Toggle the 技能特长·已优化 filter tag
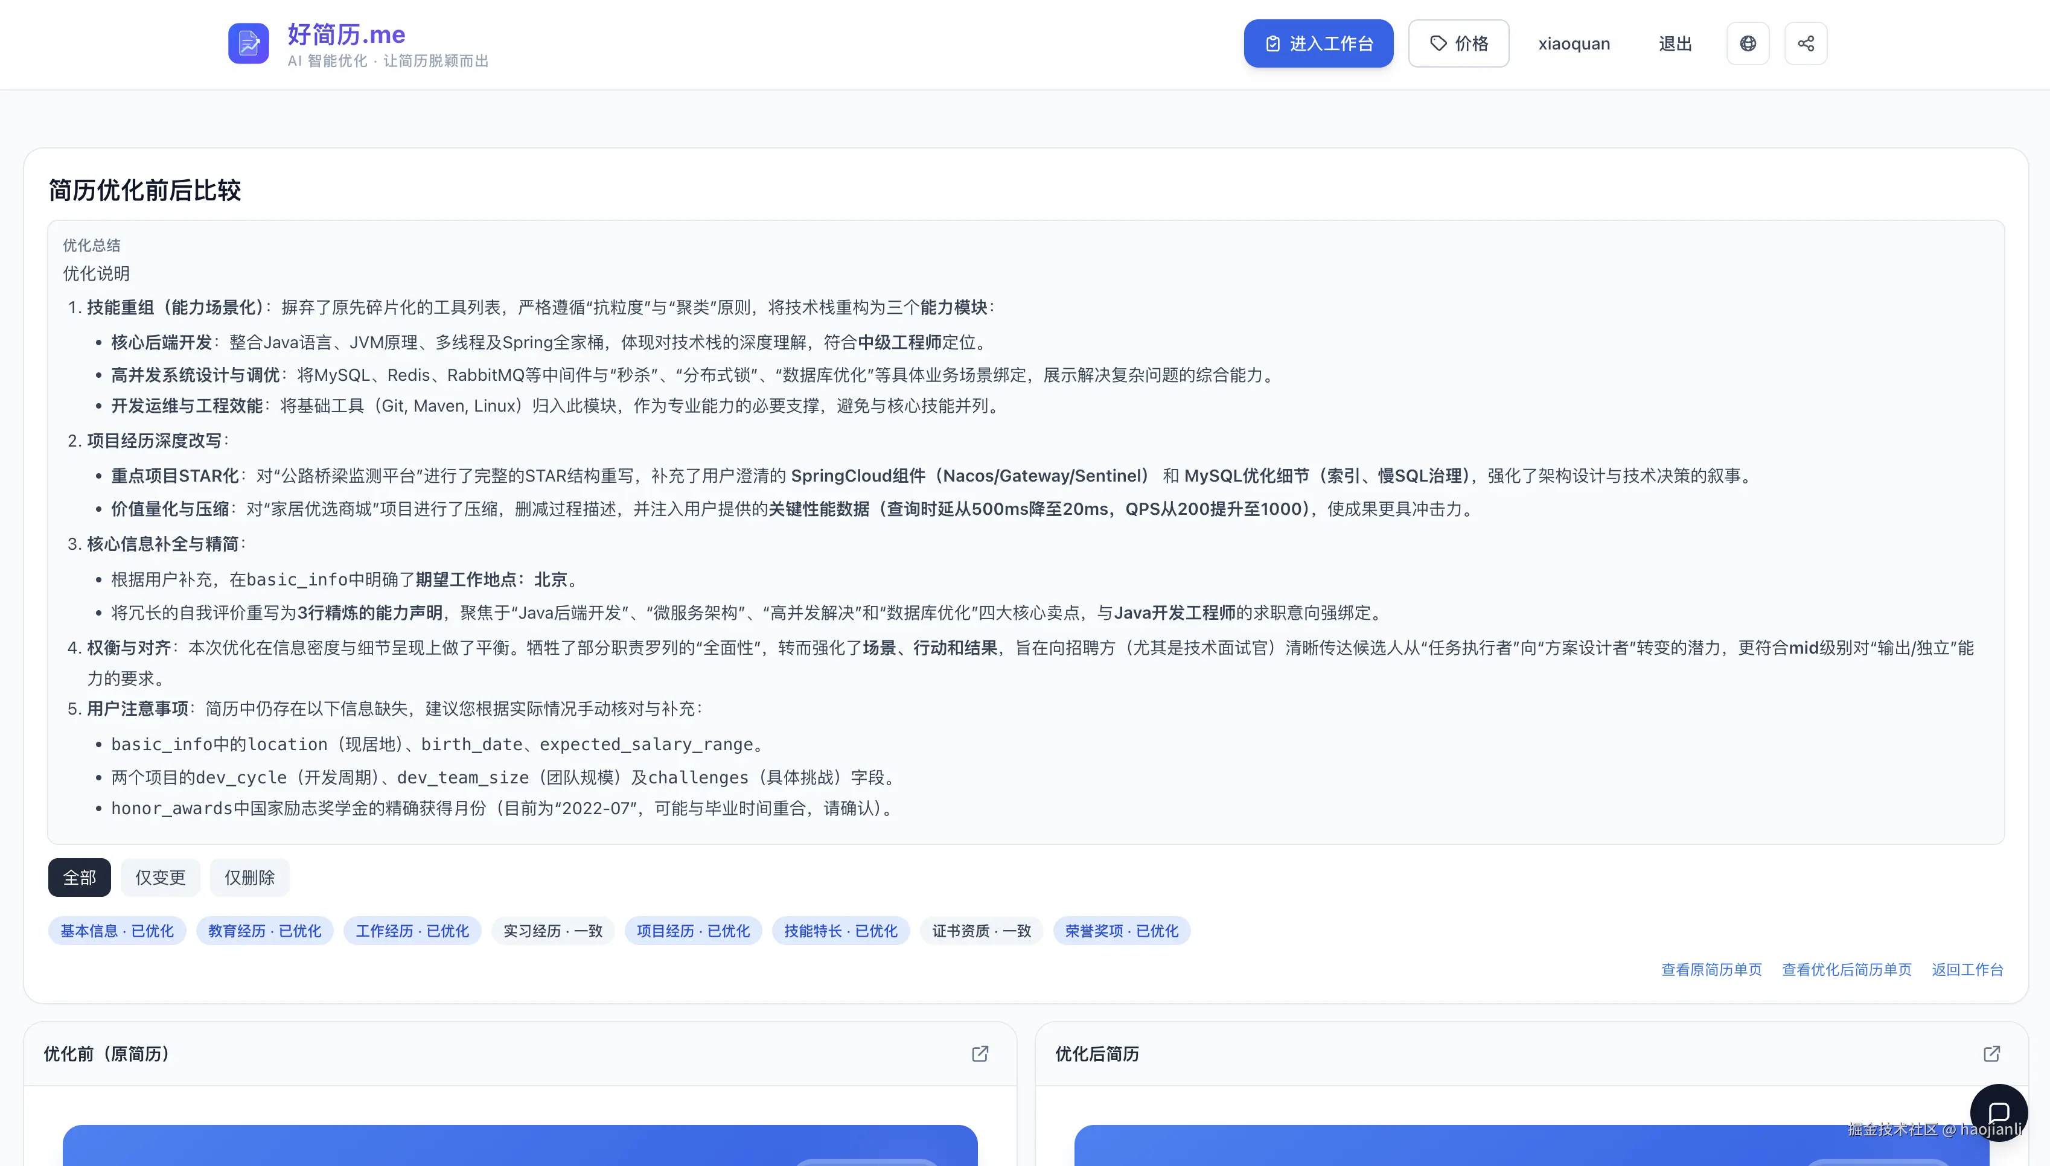This screenshot has height=1166, width=2050. click(x=840, y=931)
